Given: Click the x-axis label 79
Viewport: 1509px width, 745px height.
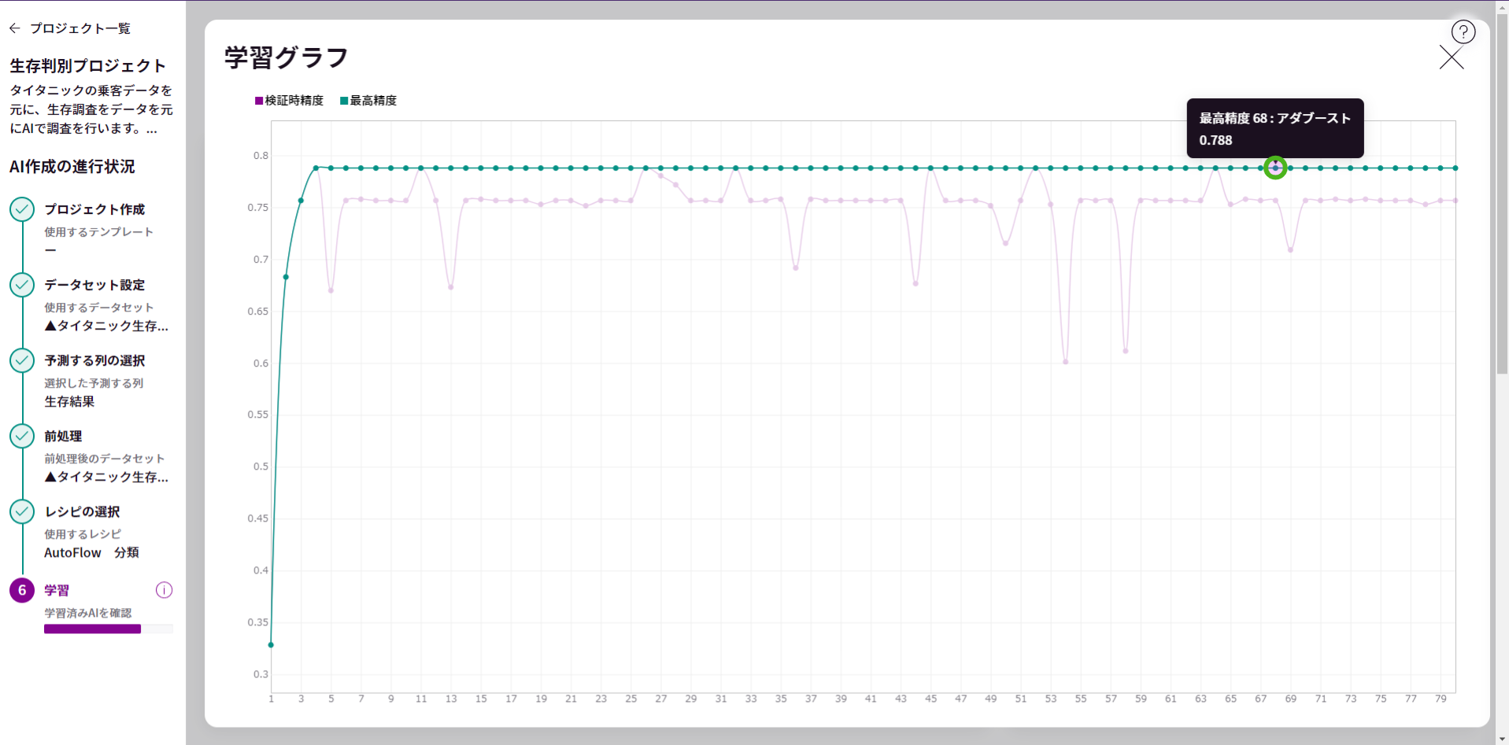Looking at the screenshot, I should click(1441, 699).
